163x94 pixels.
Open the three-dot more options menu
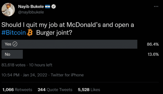156,6
